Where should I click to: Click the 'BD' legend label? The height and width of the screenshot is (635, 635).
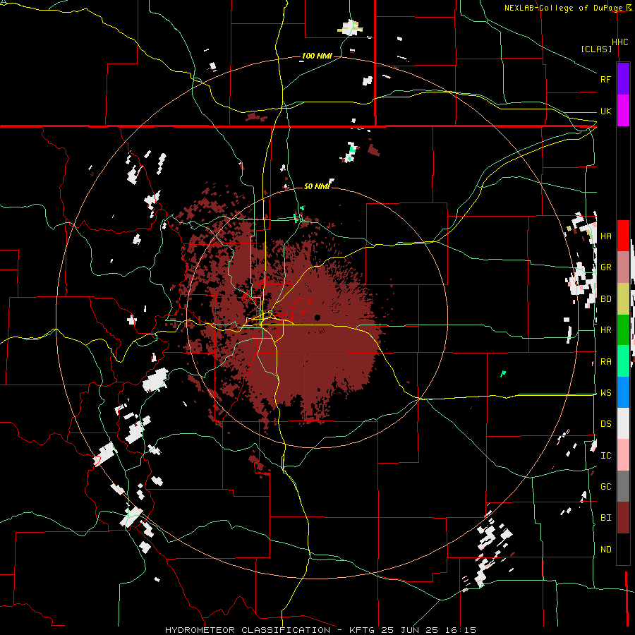tap(605, 299)
